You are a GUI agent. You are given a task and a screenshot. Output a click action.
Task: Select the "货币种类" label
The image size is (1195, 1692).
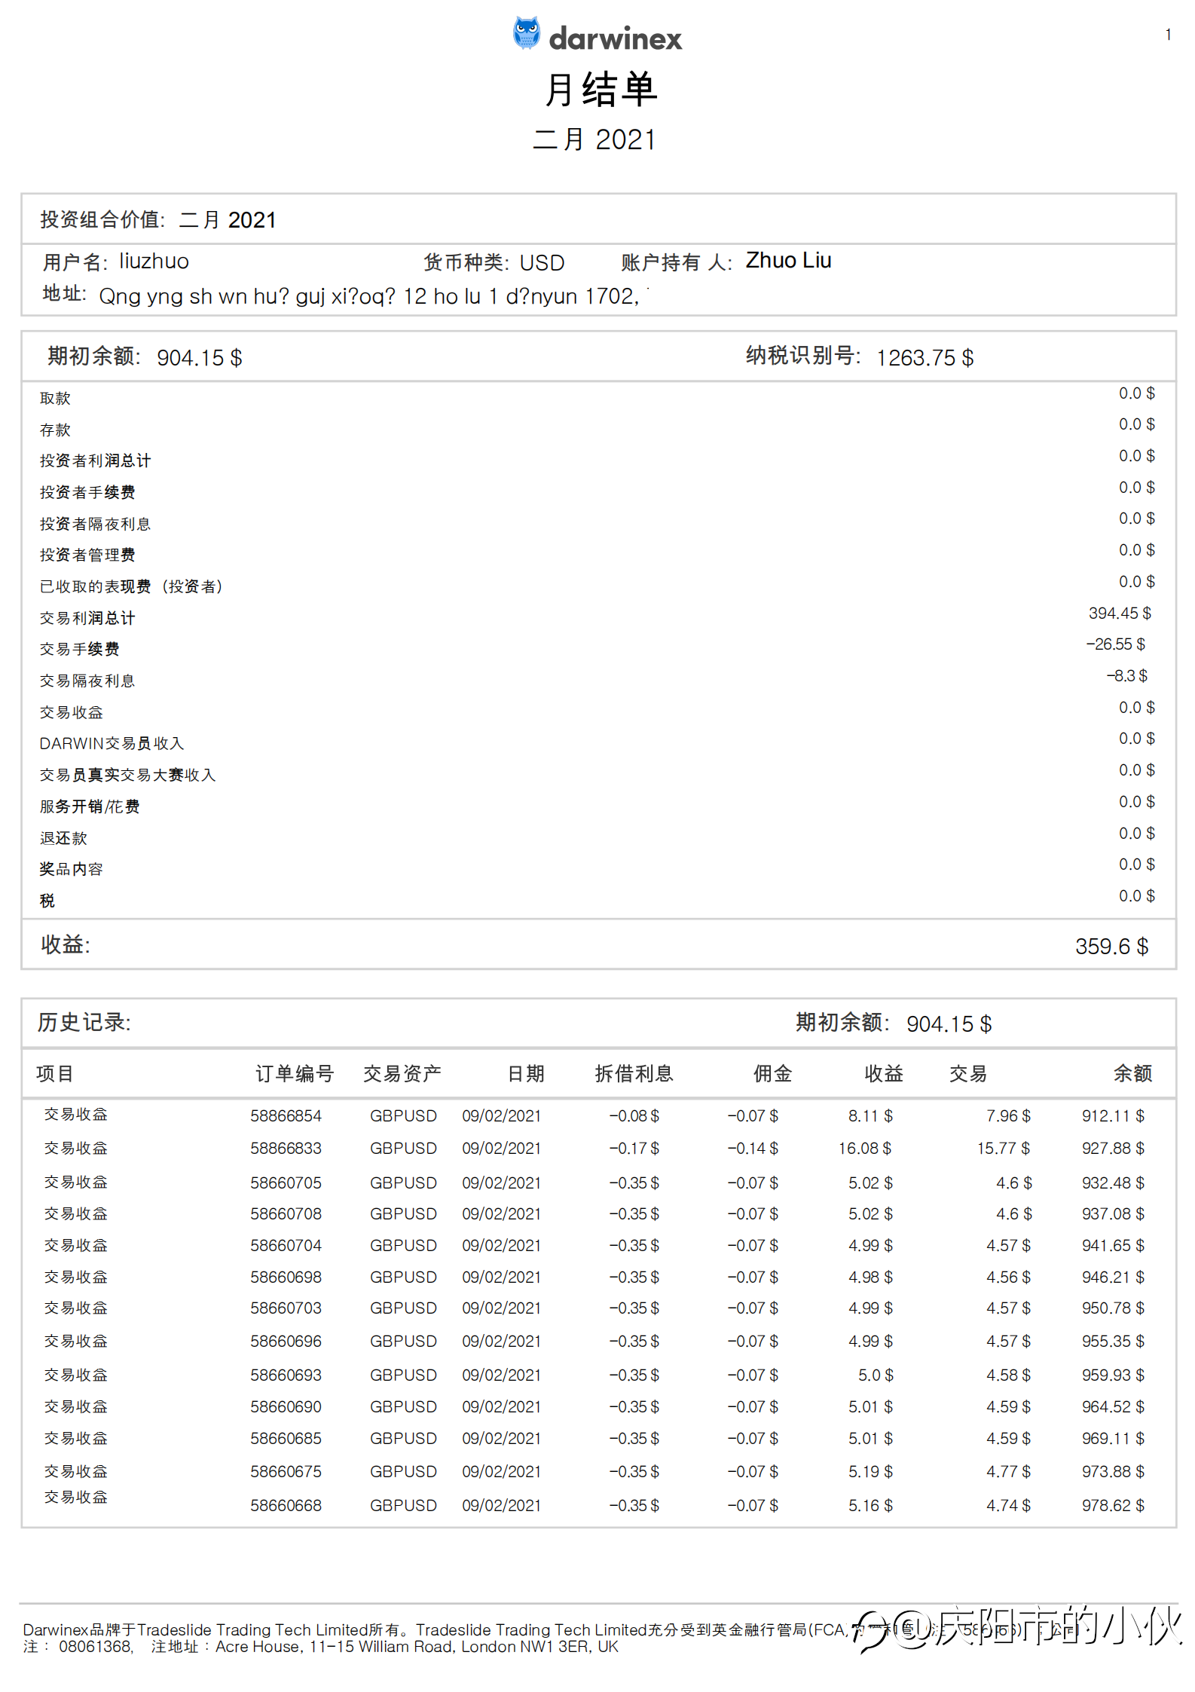click(466, 262)
